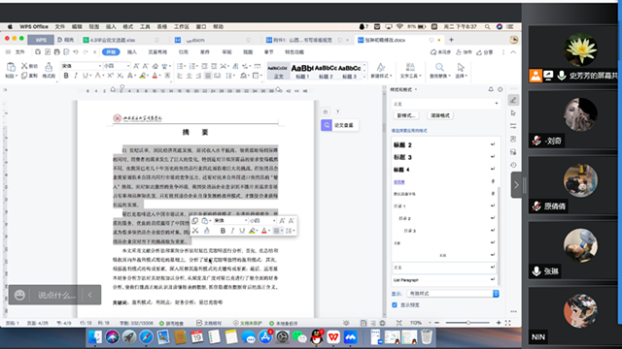This screenshot has width=622, height=349.
Task: Apply the Heading 2 style from styles list
Action: [444, 144]
